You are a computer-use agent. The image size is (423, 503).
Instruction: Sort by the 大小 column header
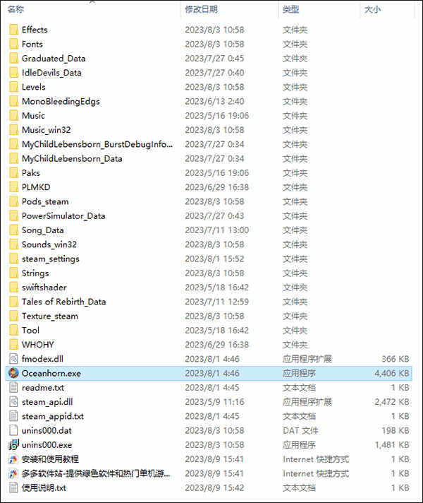[372, 9]
